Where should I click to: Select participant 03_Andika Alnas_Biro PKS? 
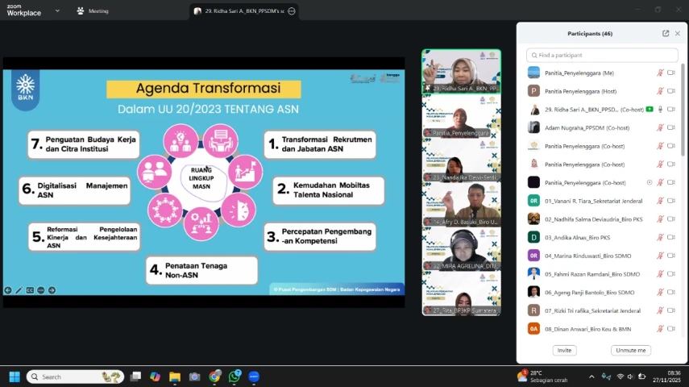click(x=602, y=238)
